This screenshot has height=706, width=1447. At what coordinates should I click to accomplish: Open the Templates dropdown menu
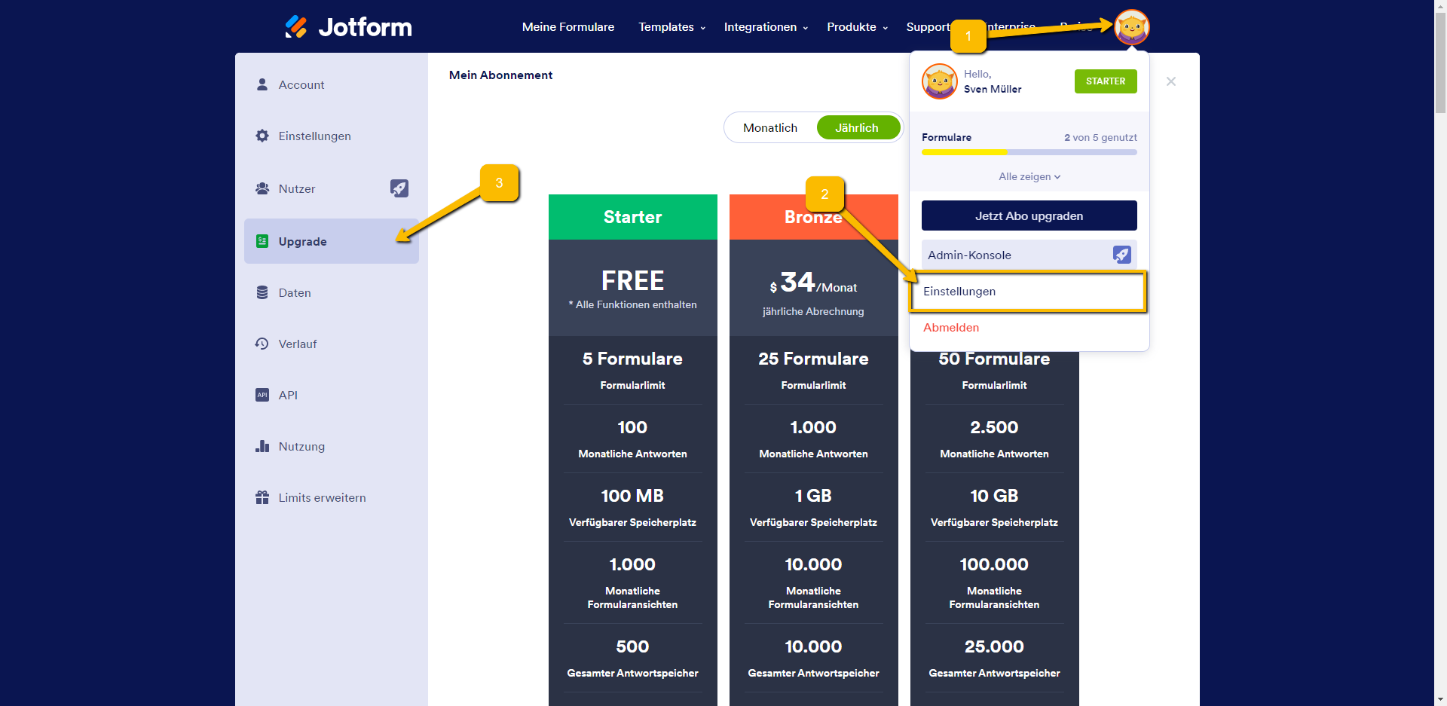click(x=672, y=27)
